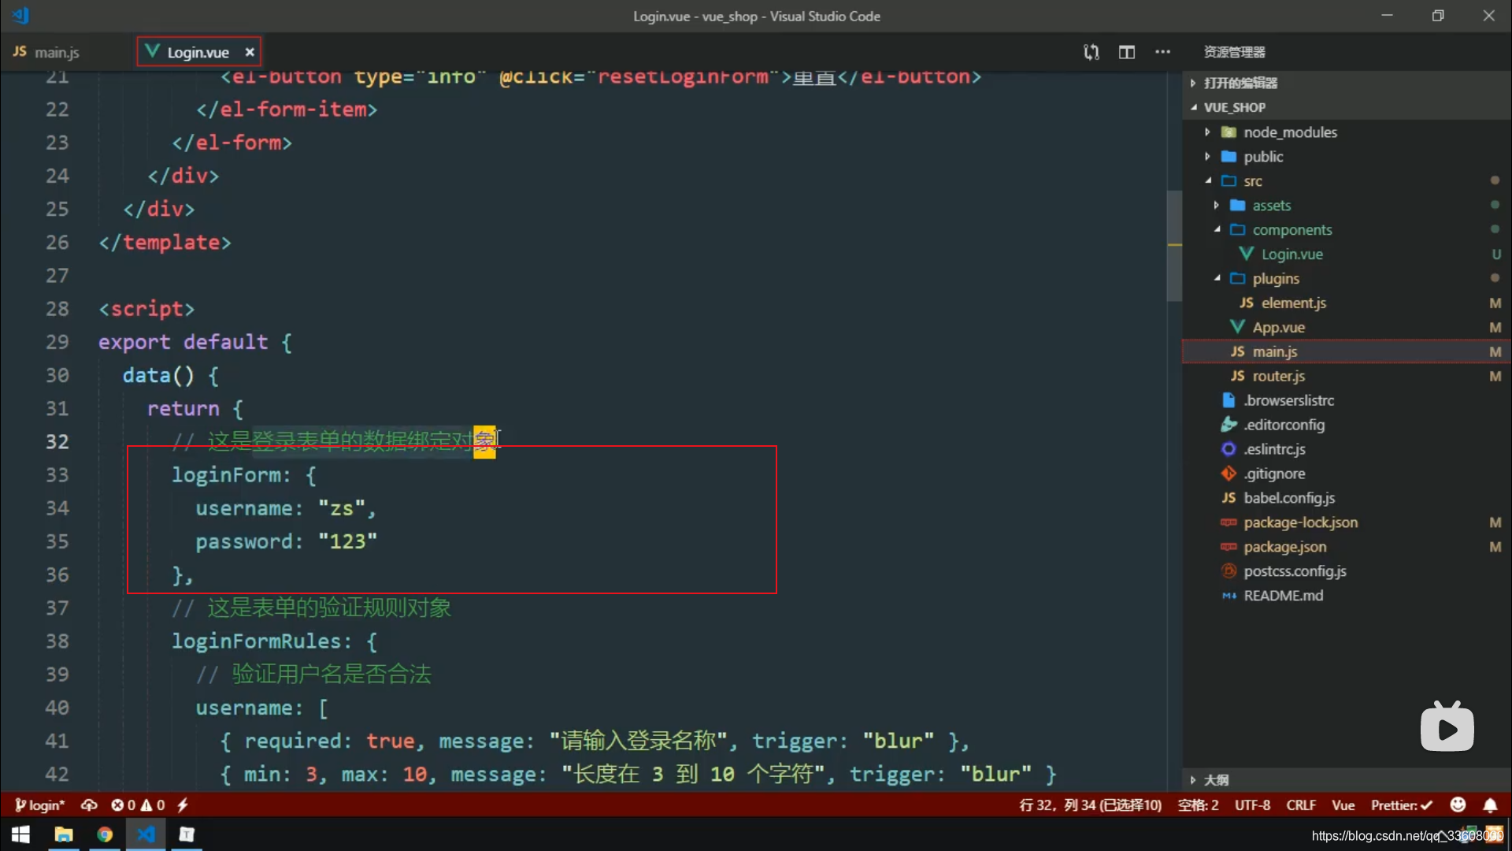Open element.js in the explorer
This screenshot has width=1512, height=851.
pos(1293,303)
